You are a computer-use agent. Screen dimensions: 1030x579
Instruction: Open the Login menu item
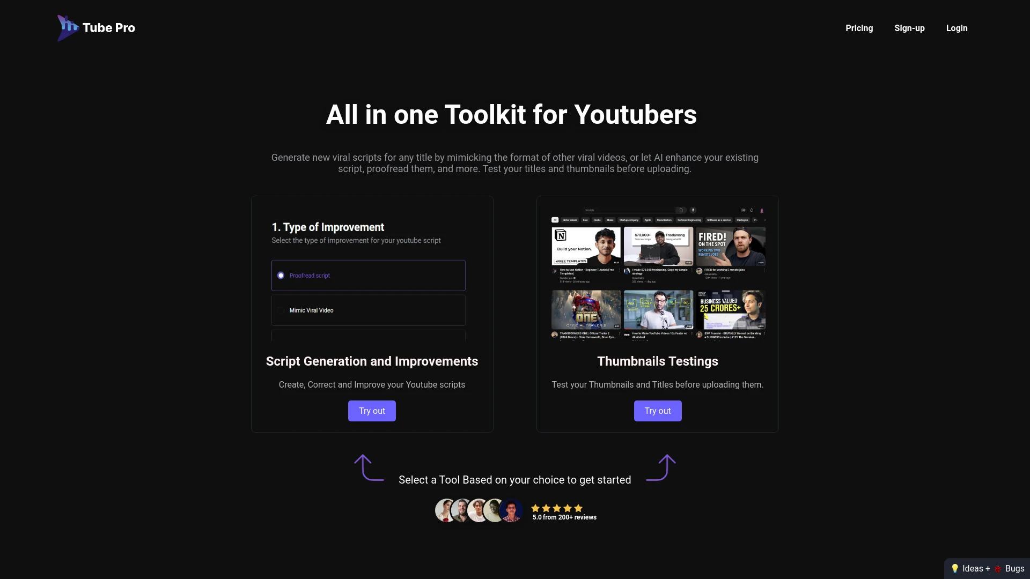coord(957,28)
